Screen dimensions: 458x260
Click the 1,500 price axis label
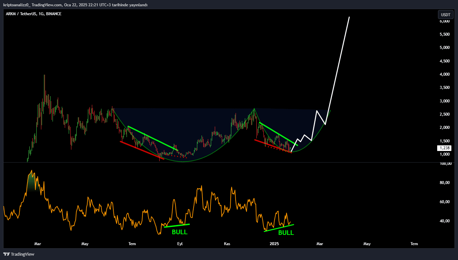444,141
